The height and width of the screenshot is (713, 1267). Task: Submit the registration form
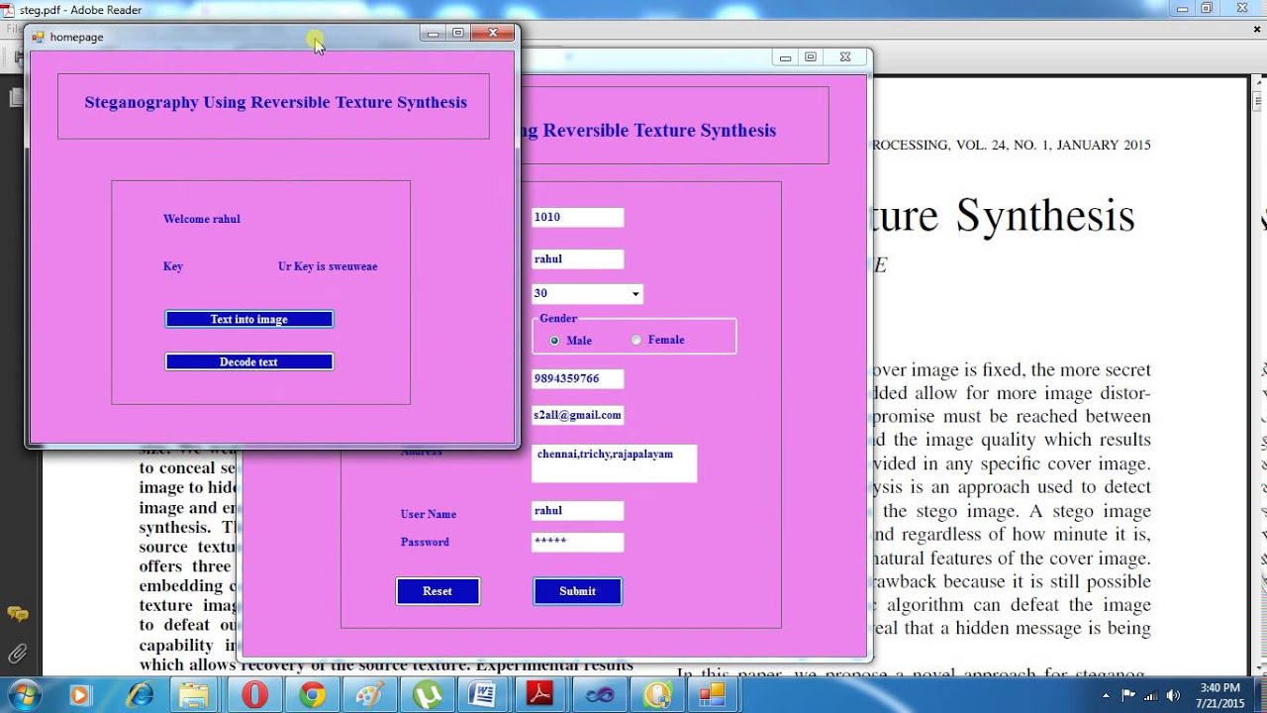[x=577, y=591]
